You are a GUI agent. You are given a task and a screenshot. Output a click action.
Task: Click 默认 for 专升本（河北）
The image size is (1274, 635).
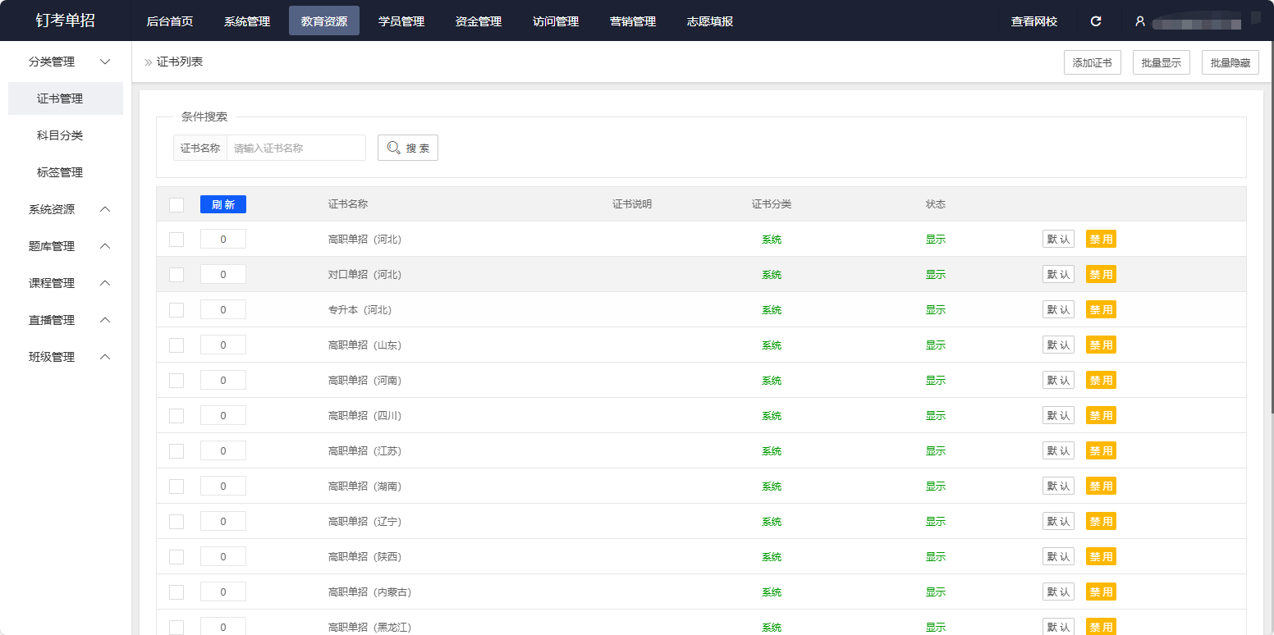point(1058,310)
